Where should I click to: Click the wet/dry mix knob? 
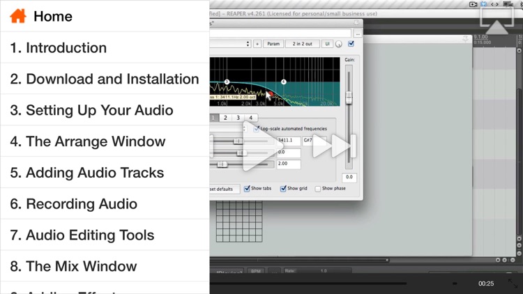[x=338, y=45]
